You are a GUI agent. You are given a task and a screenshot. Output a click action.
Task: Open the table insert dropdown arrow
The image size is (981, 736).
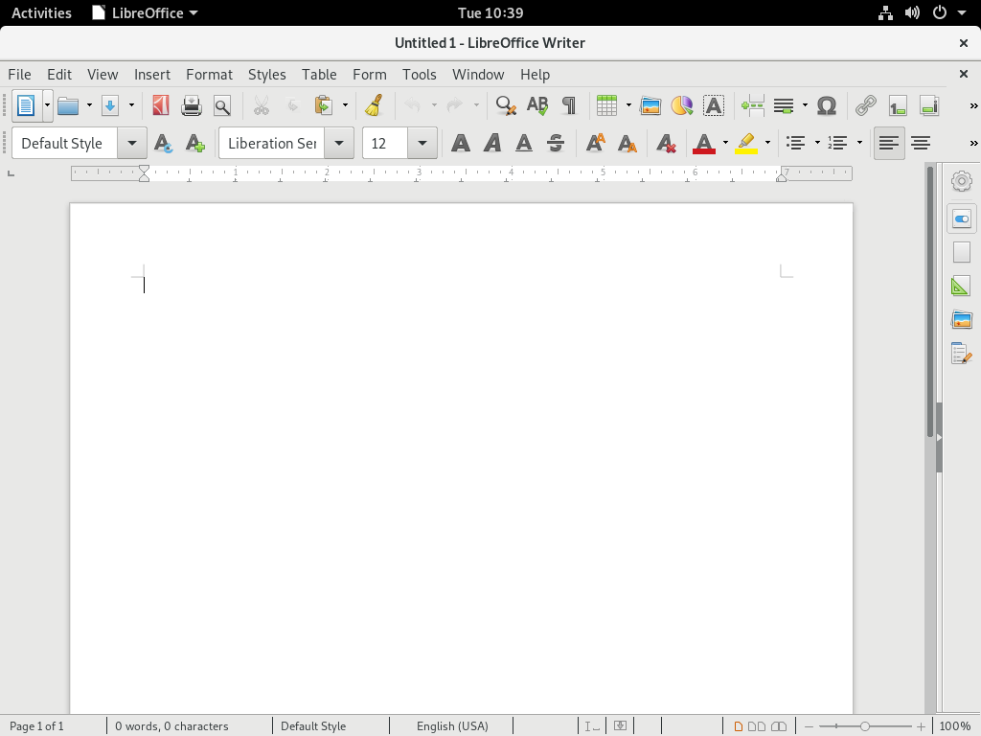click(x=628, y=105)
